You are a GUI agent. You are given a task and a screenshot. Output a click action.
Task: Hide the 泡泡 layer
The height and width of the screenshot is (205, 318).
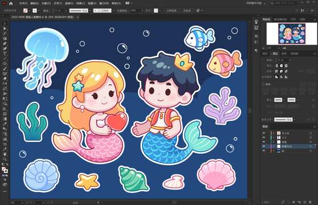[x=264, y=142]
